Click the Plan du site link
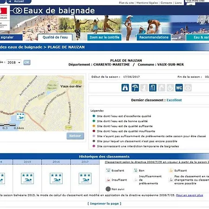This screenshot has width=209, height=209. [x=126, y=3]
